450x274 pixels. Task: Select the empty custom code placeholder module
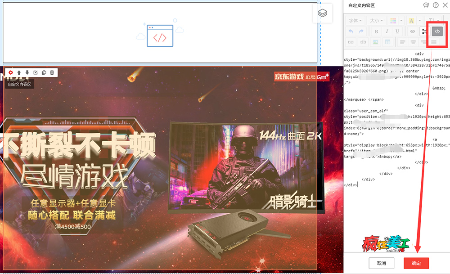point(160,33)
